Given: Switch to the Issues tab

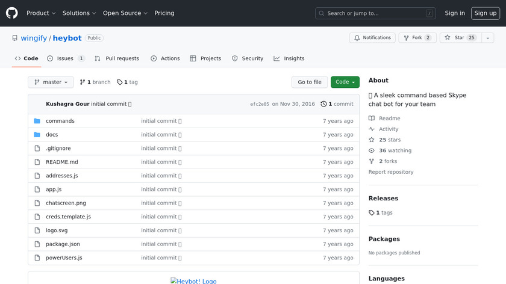Looking at the screenshot, I should point(66,58).
